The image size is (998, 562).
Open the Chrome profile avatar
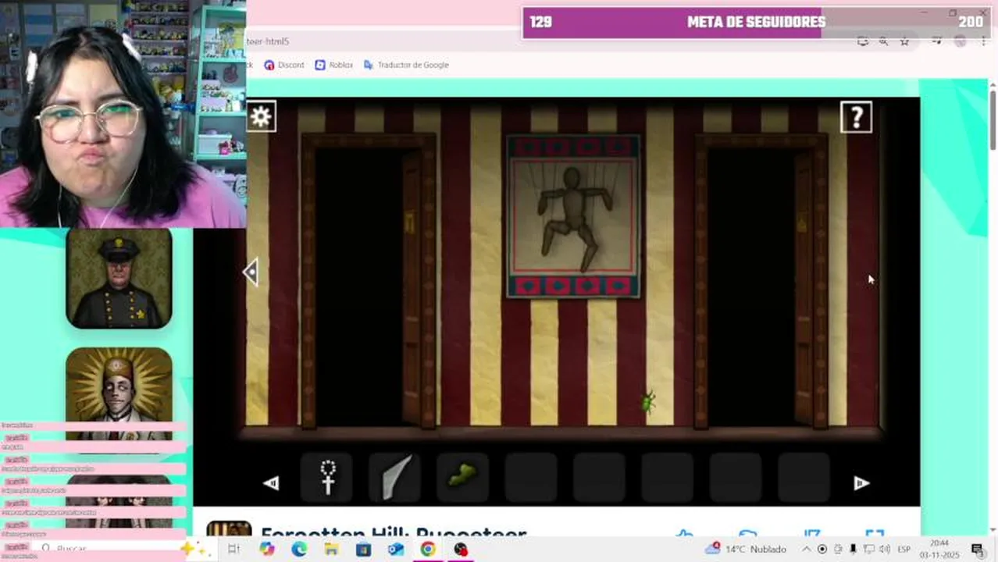click(960, 41)
